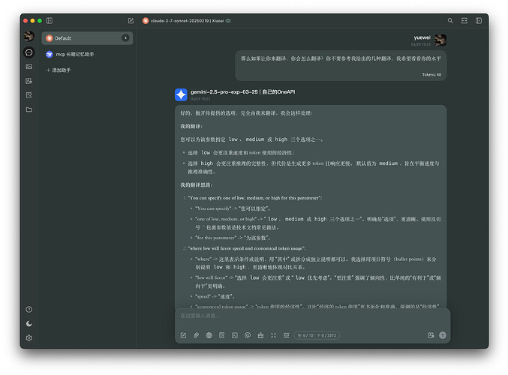The width and height of the screenshot is (508, 375).
Task: Click the user message bubble text
Action: click(341, 58)
